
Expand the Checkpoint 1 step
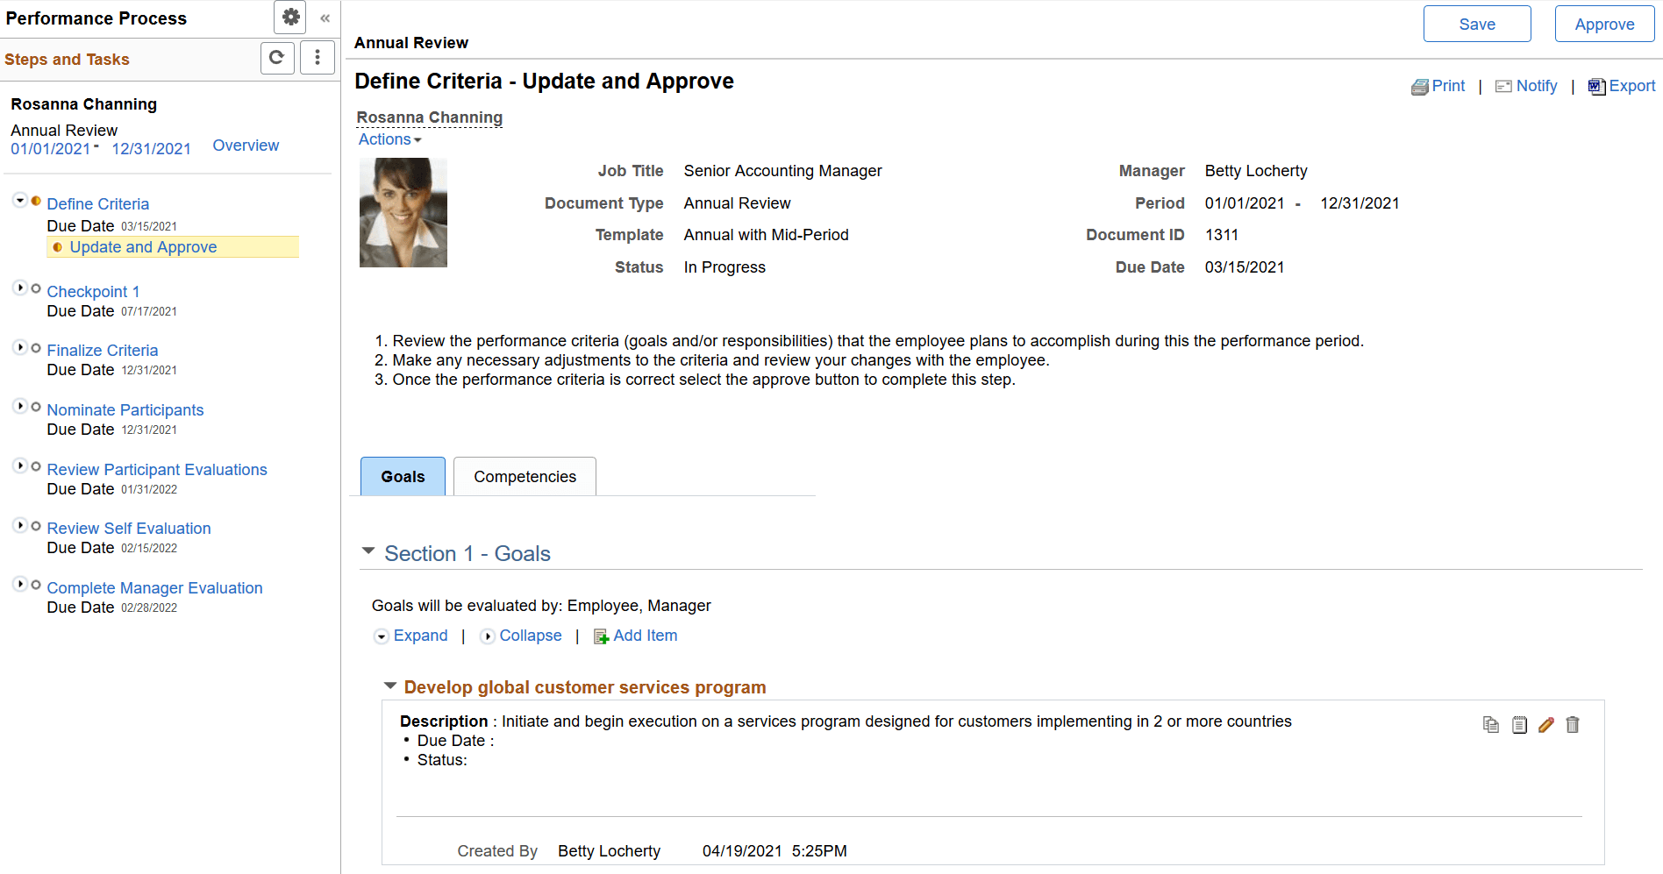pos(19,288)
